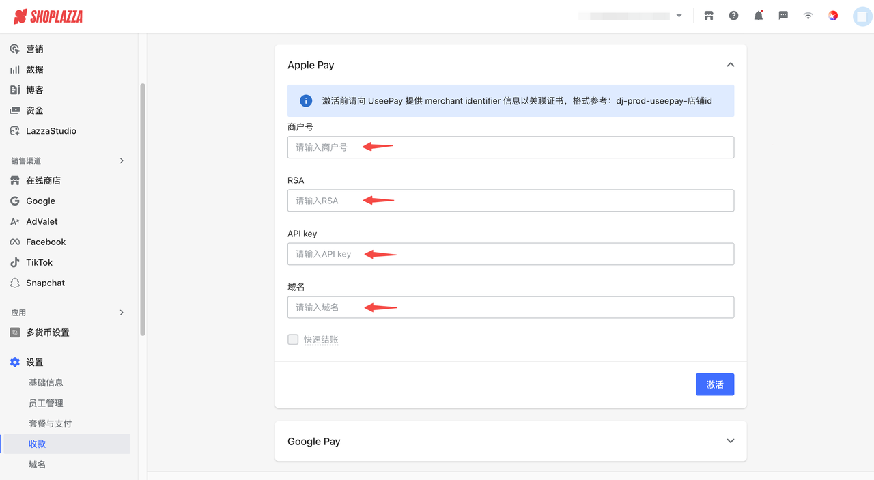Open the notifications bell
Image resolution: width=874 pixels, height=480 pixels.
click(759, 16)
